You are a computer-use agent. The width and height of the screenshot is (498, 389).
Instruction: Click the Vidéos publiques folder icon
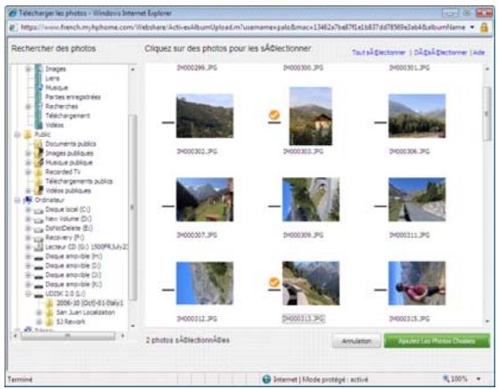point(38,190)
